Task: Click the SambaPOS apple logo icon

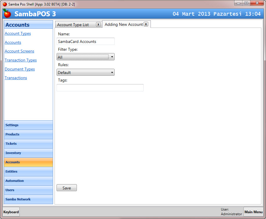Action: (x=7, y=14)
